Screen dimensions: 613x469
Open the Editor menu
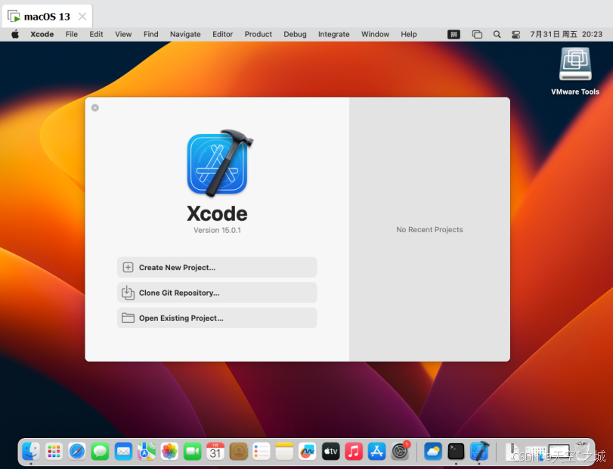click(x=222, y=34)
